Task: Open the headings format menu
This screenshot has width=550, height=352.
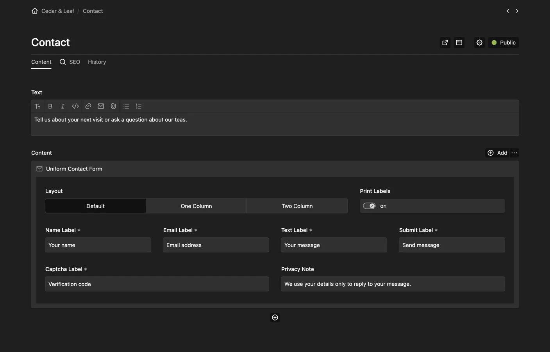Action: pyautogui.click(x=37, y=106)
